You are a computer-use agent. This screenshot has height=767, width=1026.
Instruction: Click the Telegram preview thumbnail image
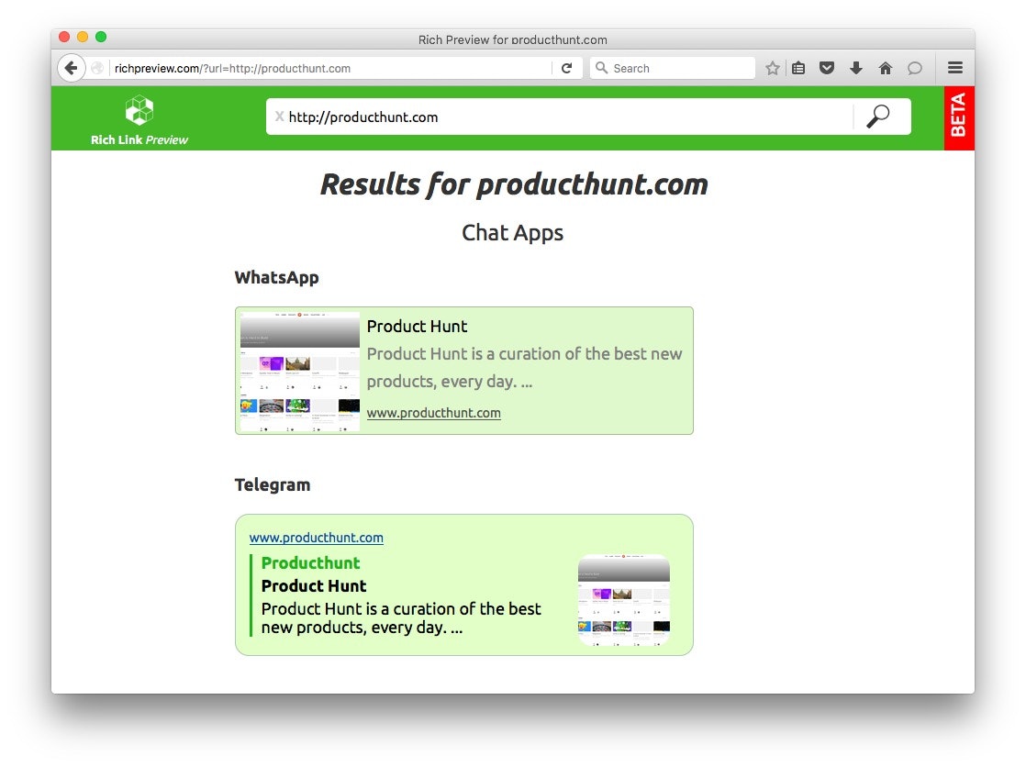623,600
